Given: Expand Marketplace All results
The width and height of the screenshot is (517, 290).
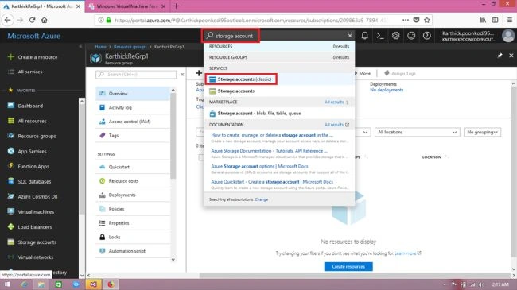Looking at the screenshot, I should (x=336, y=102).
